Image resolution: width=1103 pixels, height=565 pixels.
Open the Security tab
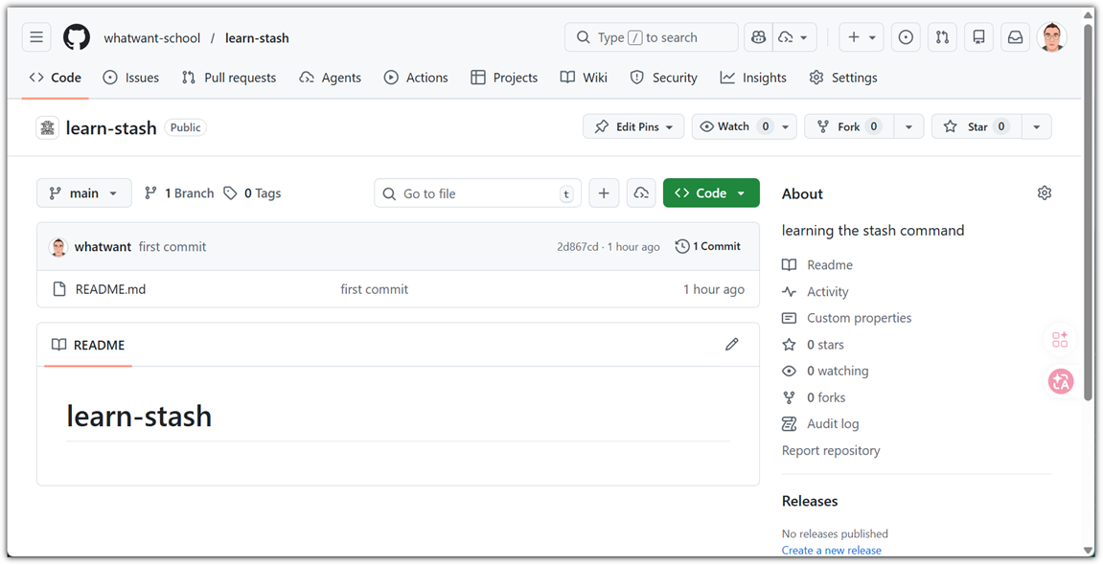coord(663,78)
